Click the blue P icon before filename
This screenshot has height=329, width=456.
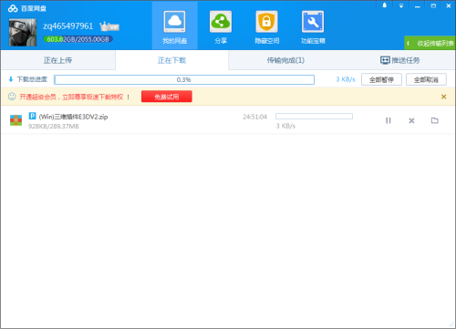32,116
